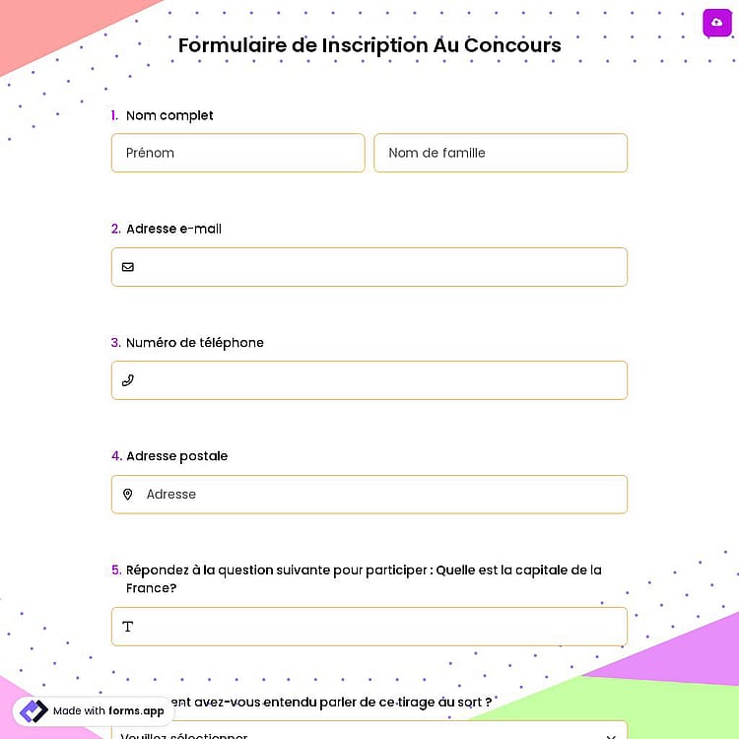This screenshot has height=739, width=739.
Task: Click the capital of France answer field
Action: [x=369, y=627]
